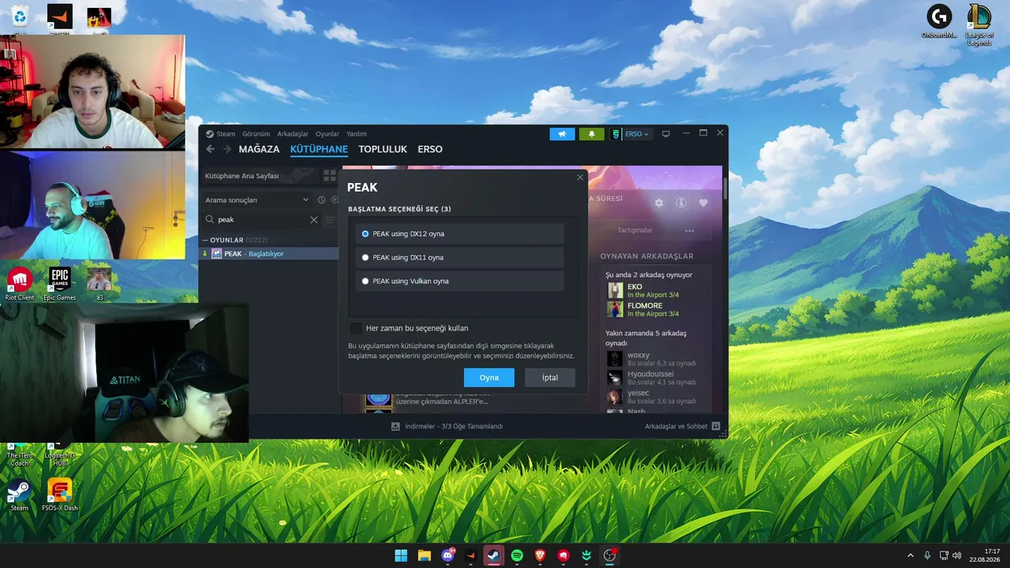Viewport: 1010px width, 568px height.
Task: Open FSOS-X Dash desktop shortcut
Action: (x=59, y=495)
